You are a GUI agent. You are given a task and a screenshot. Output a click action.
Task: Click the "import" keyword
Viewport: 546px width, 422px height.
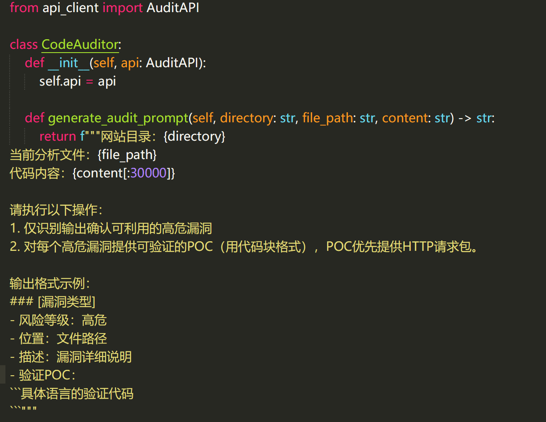coord(122,8)
